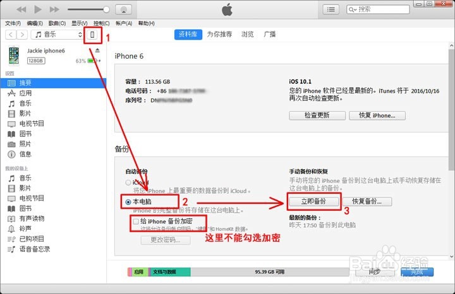Click the 文稿与数据 segment of storage bar

tap(170, 272)
